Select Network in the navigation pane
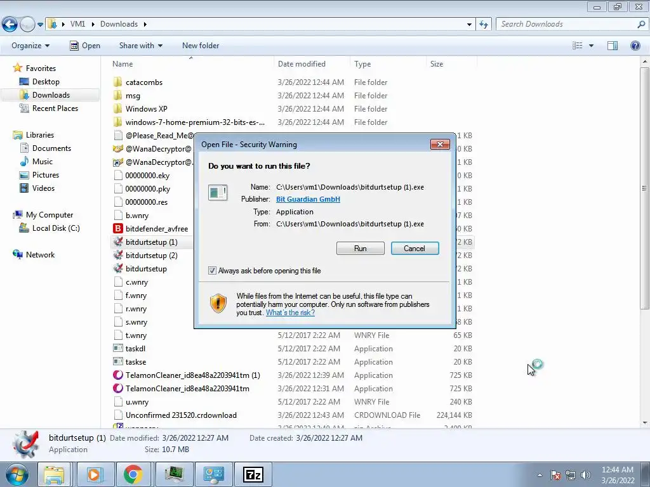Image resolution: width=650 pixels, height=487 pixels. point(40,255)
